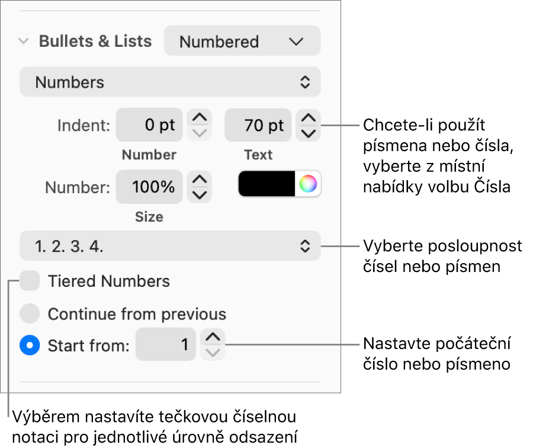Click the number indent 0 pt field
This screenshot has height=448, width=533.
click(x=149, y=125)
